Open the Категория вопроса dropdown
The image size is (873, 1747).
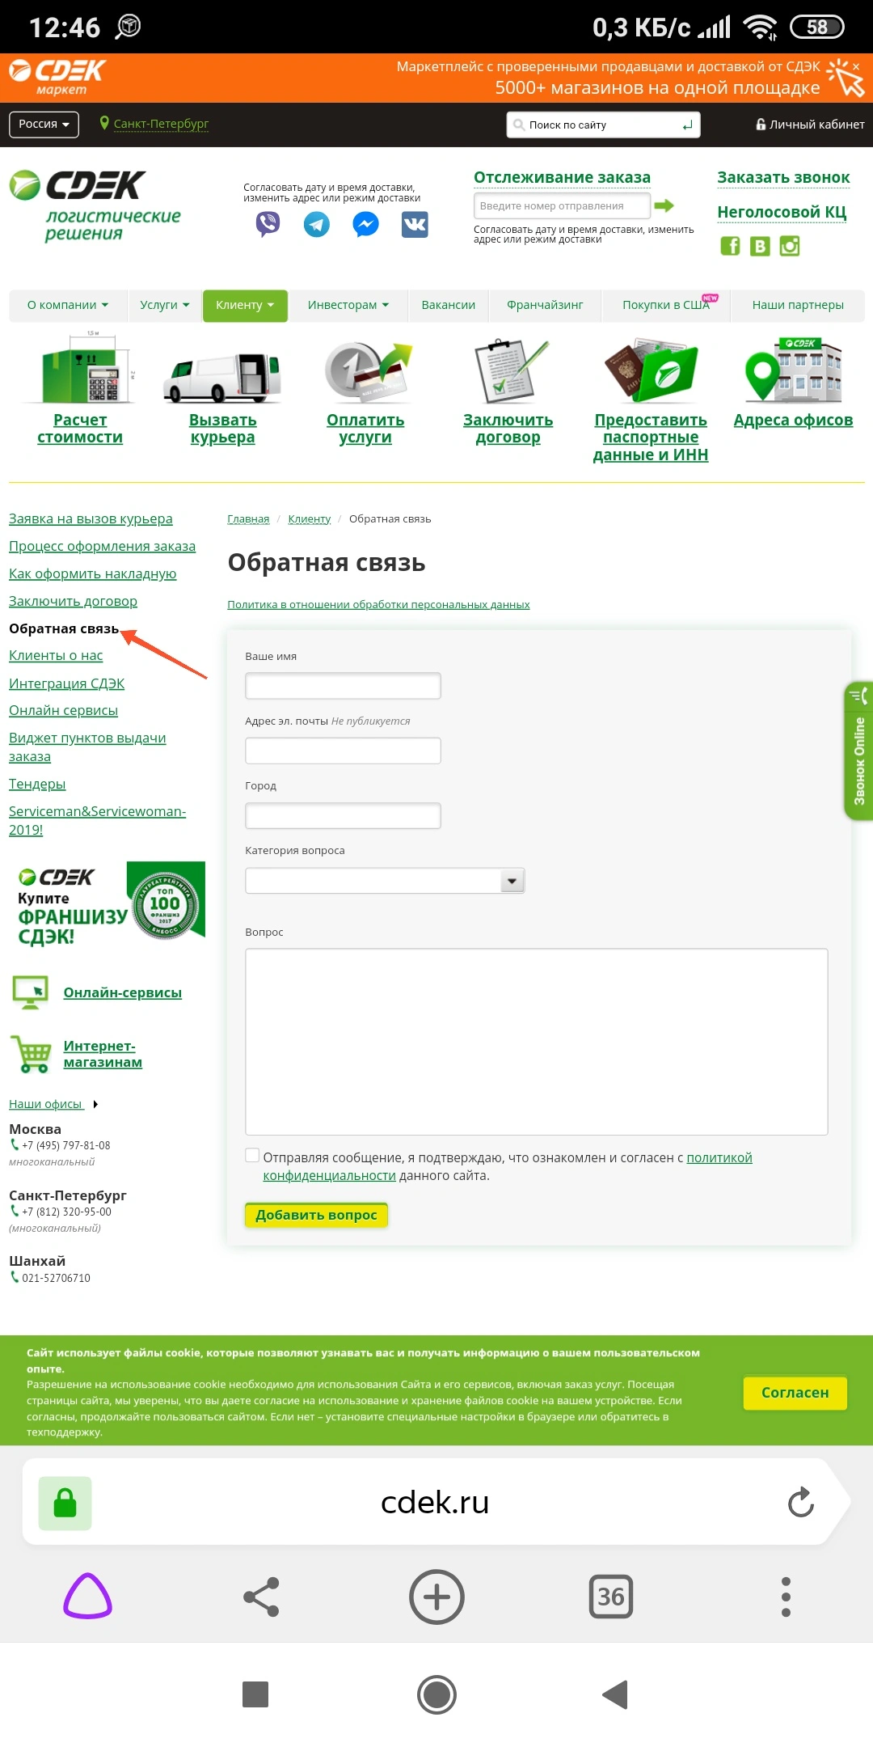pos(385,881)
